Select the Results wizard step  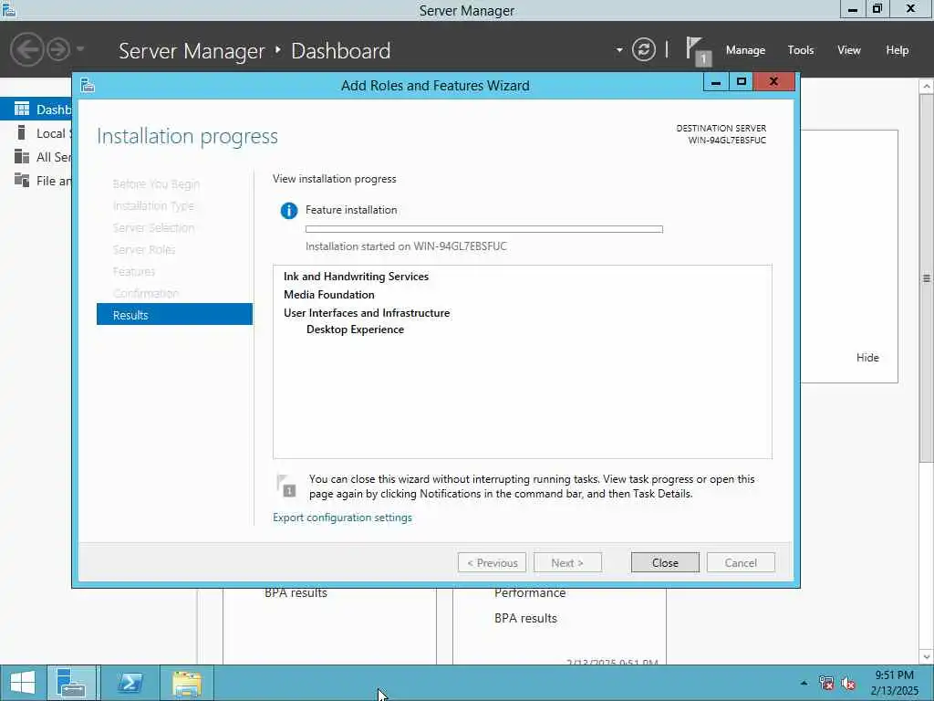(174, 315)
